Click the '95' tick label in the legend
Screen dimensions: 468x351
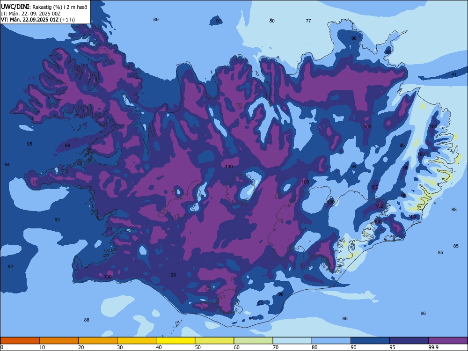[393, 347]
